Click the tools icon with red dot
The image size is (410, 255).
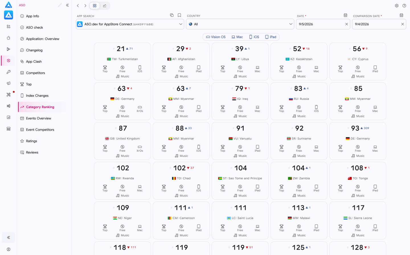point(9,95)
